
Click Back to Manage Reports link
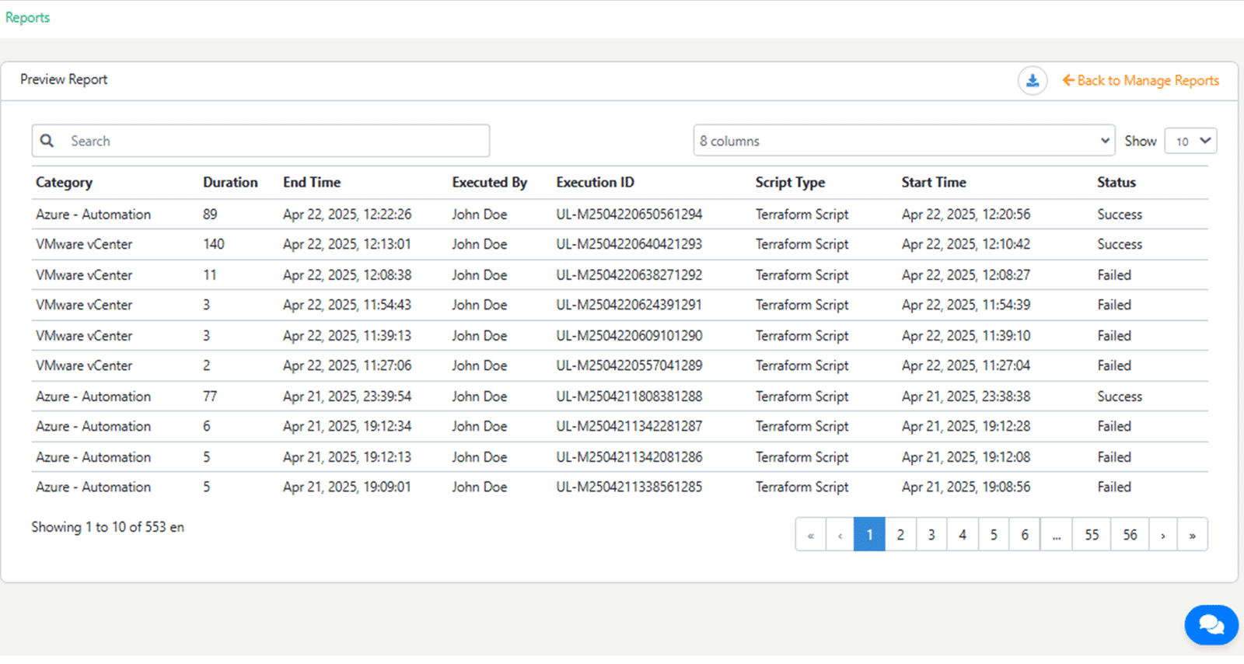click(1141, 81)
